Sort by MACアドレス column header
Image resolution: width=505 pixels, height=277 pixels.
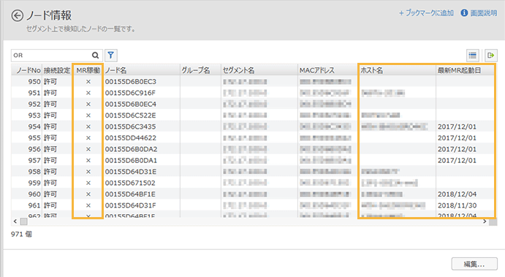[328, 70]
